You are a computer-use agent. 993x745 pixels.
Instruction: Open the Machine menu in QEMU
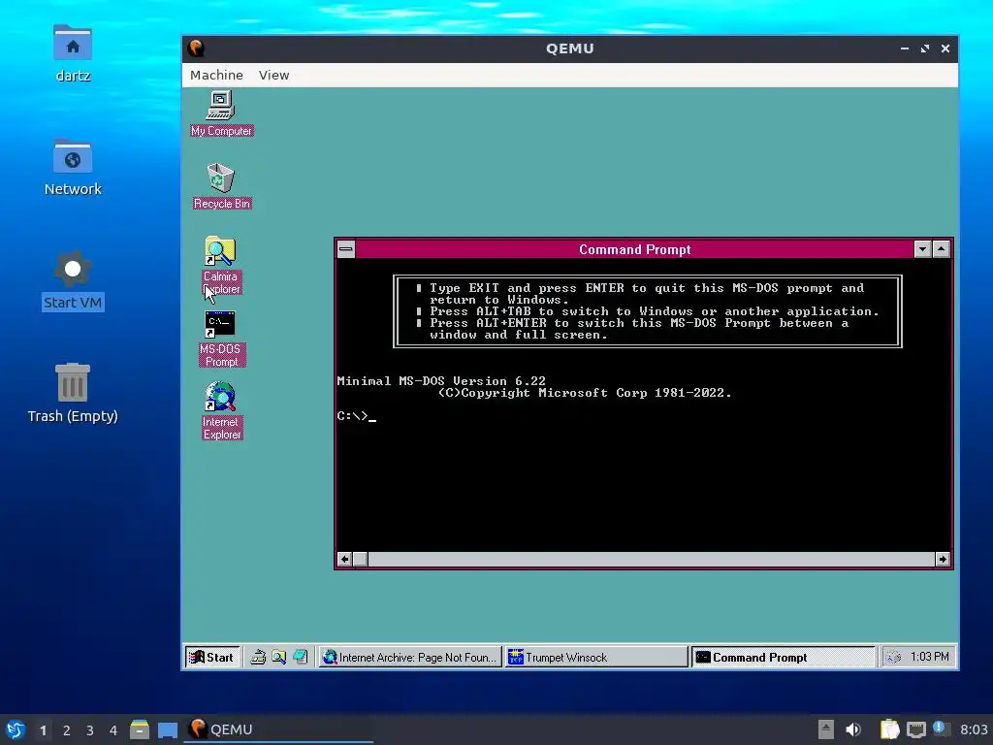point(216,75)
